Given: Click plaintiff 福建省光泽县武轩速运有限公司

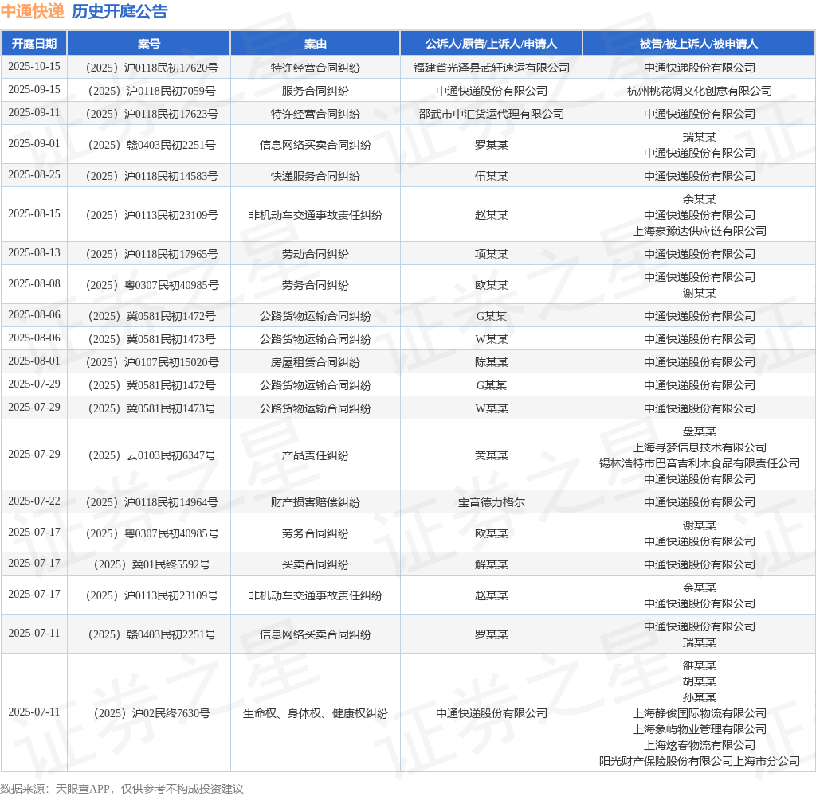Looking at the screenshot, I should pyautogui.click(x=491, y=68).
